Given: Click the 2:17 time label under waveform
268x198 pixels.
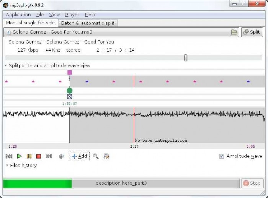Looking at the screenshot, I should pyautogui.click(x=134, y=146).
